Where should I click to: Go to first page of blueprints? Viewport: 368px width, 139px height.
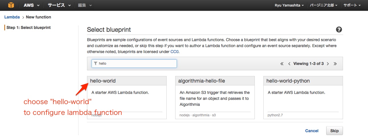[x=282, y=64]
